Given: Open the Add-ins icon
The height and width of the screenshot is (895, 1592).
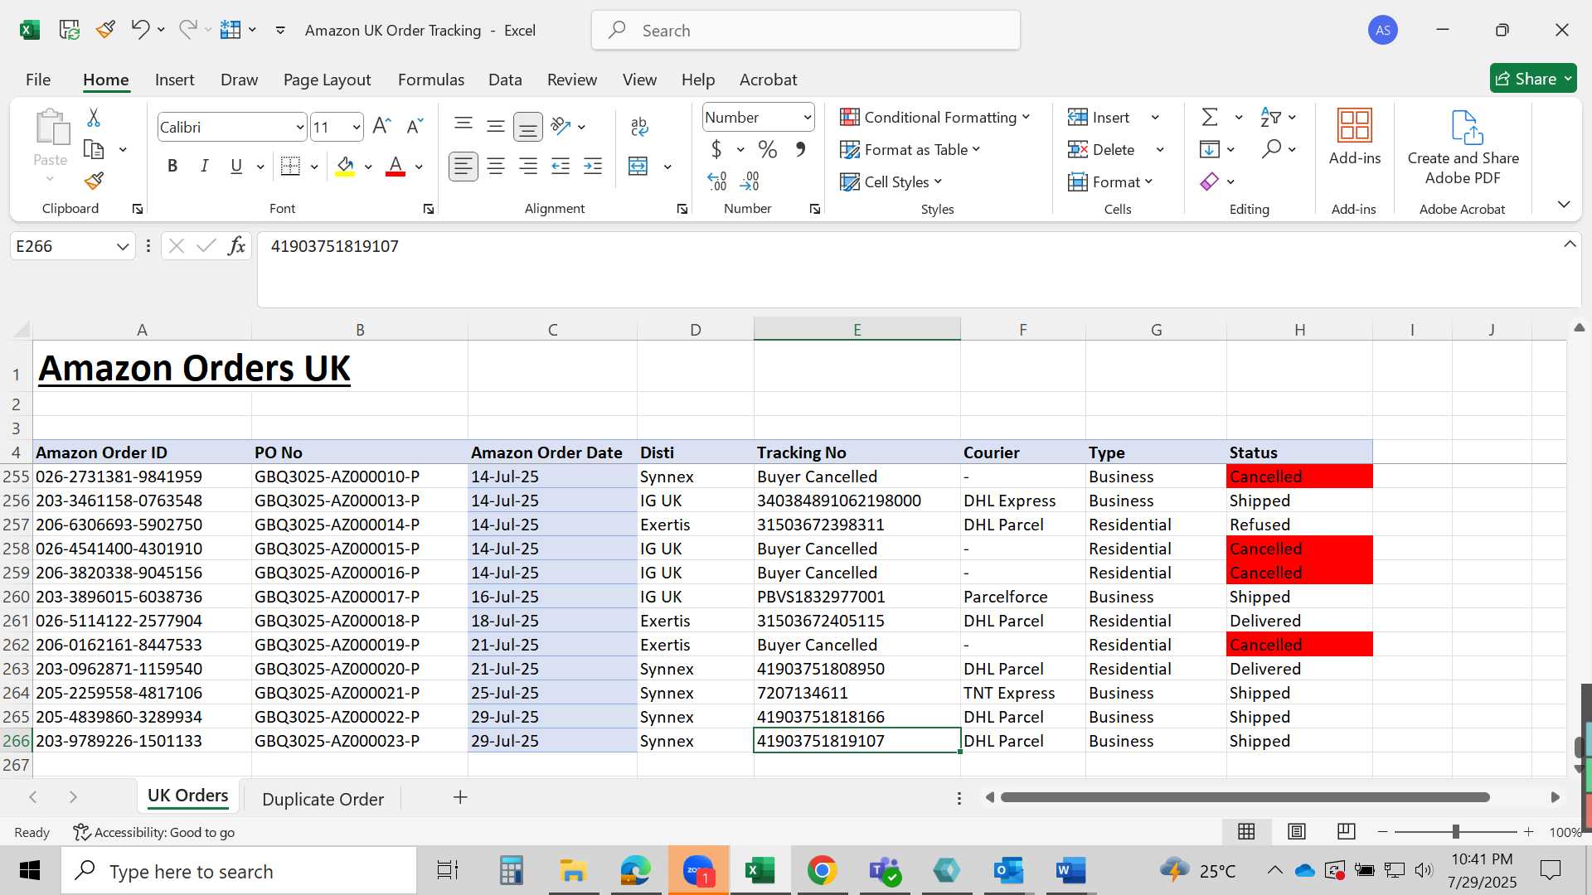Looking at the screenshot, I should pyautogui.click(x=1355, y=138).
